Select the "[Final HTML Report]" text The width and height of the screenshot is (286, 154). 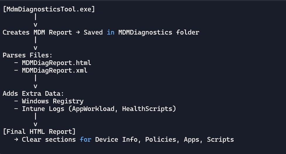point(39,132)
